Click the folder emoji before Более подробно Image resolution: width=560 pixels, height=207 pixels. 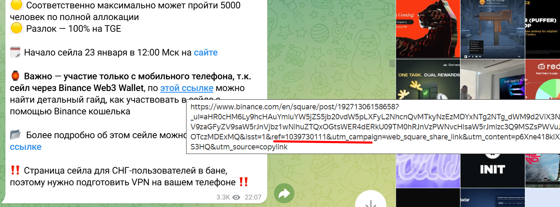click(15, 135)
